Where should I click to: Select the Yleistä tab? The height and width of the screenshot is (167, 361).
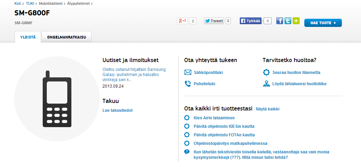[x=28, y=37]
